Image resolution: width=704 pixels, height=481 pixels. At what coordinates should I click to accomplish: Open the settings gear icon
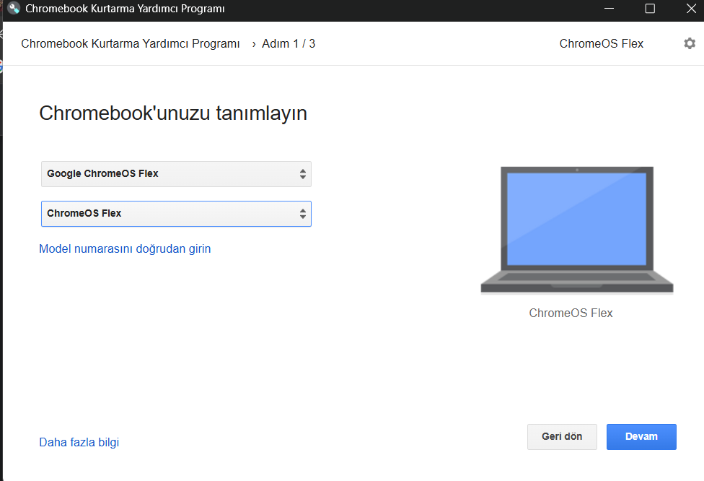[x=689, y=43]
